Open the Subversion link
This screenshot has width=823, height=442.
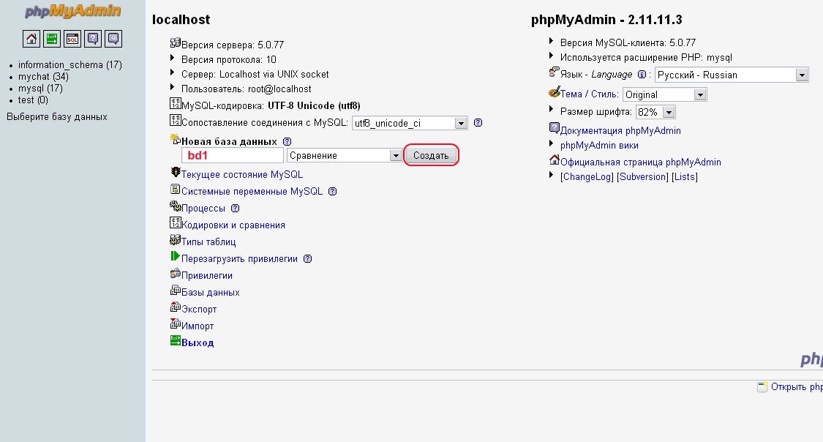point(642,177)
